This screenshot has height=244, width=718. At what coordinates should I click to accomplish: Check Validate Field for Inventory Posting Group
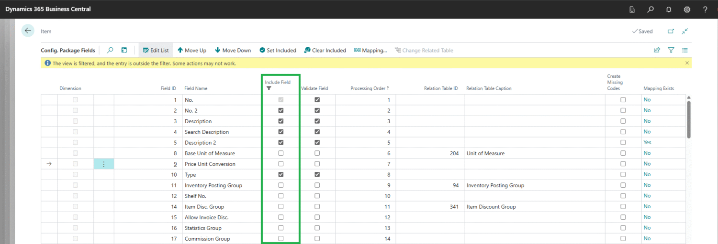[317, 185]
